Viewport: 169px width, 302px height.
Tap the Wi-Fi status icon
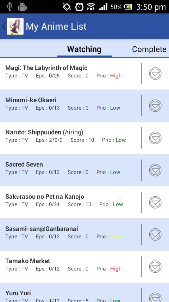pos(91,7)
